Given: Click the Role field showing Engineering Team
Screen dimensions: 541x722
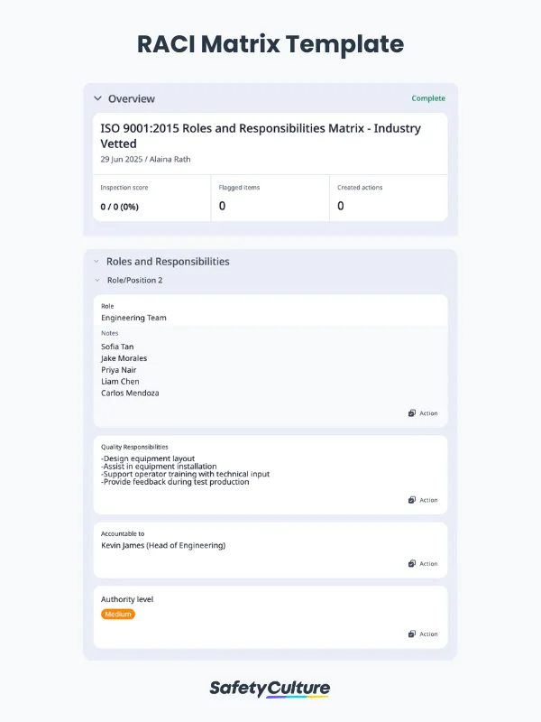Looking at the screenshot, I should click(133, 318).
